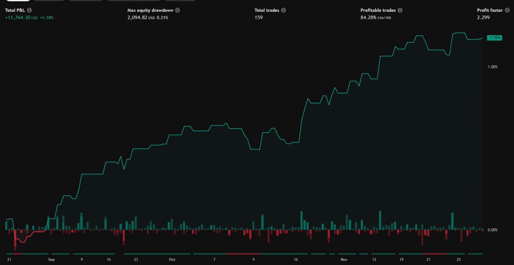Image resolution: width=514 pixels, height=265 pixels.
Task: Click the 25 date label on time axis
Action: click(x=459, y=260)
